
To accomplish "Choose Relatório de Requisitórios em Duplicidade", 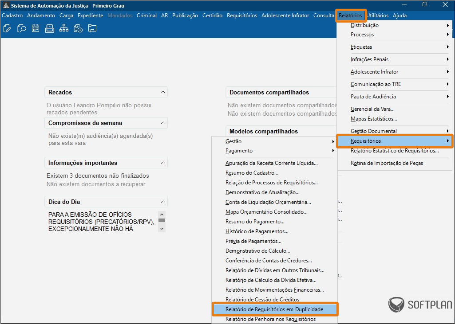I will pos(274,309).
